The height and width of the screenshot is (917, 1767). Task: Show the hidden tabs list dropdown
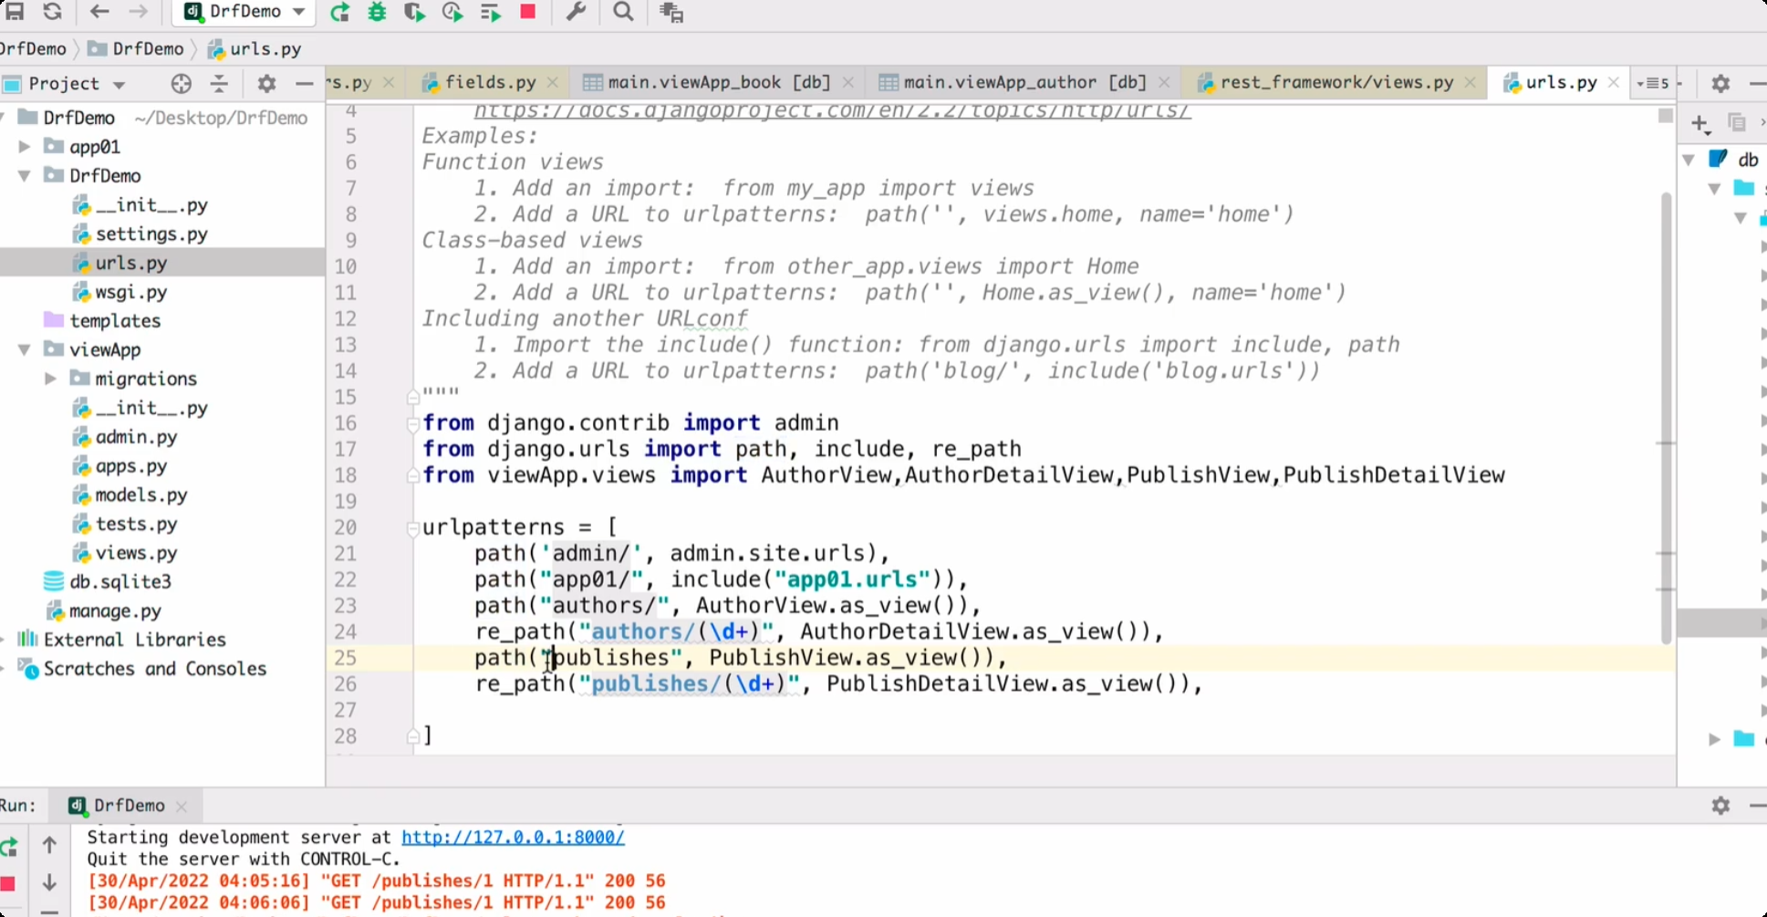[x=1653, y=83]
